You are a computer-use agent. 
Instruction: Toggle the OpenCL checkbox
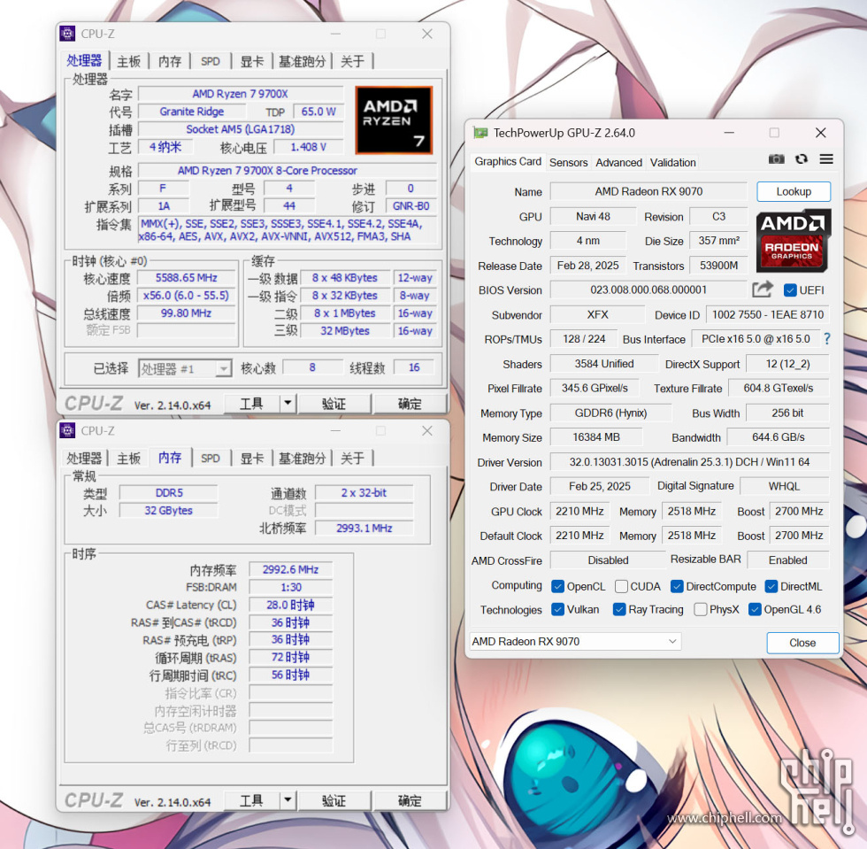click(x=558, y=586)
